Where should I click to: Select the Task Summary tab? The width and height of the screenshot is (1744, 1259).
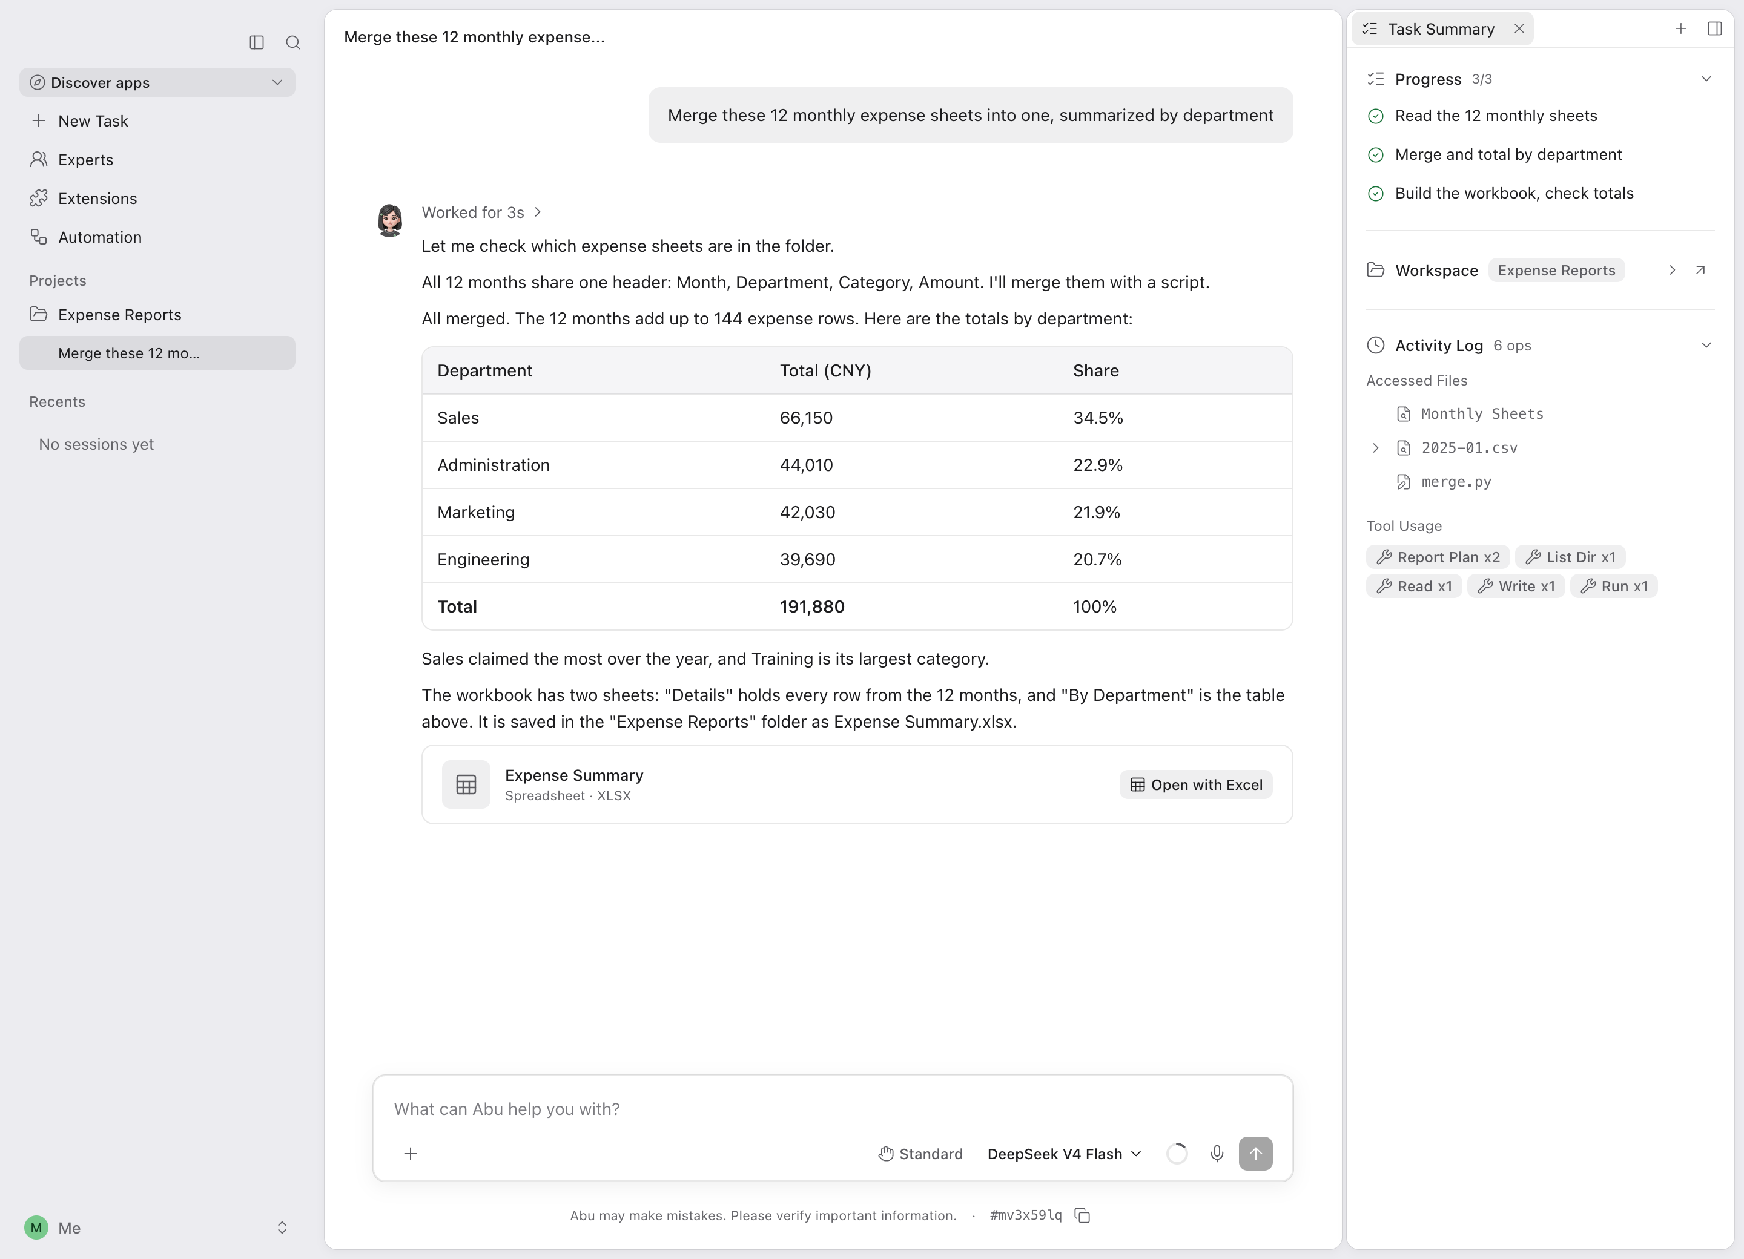(x=1442, y=28)
